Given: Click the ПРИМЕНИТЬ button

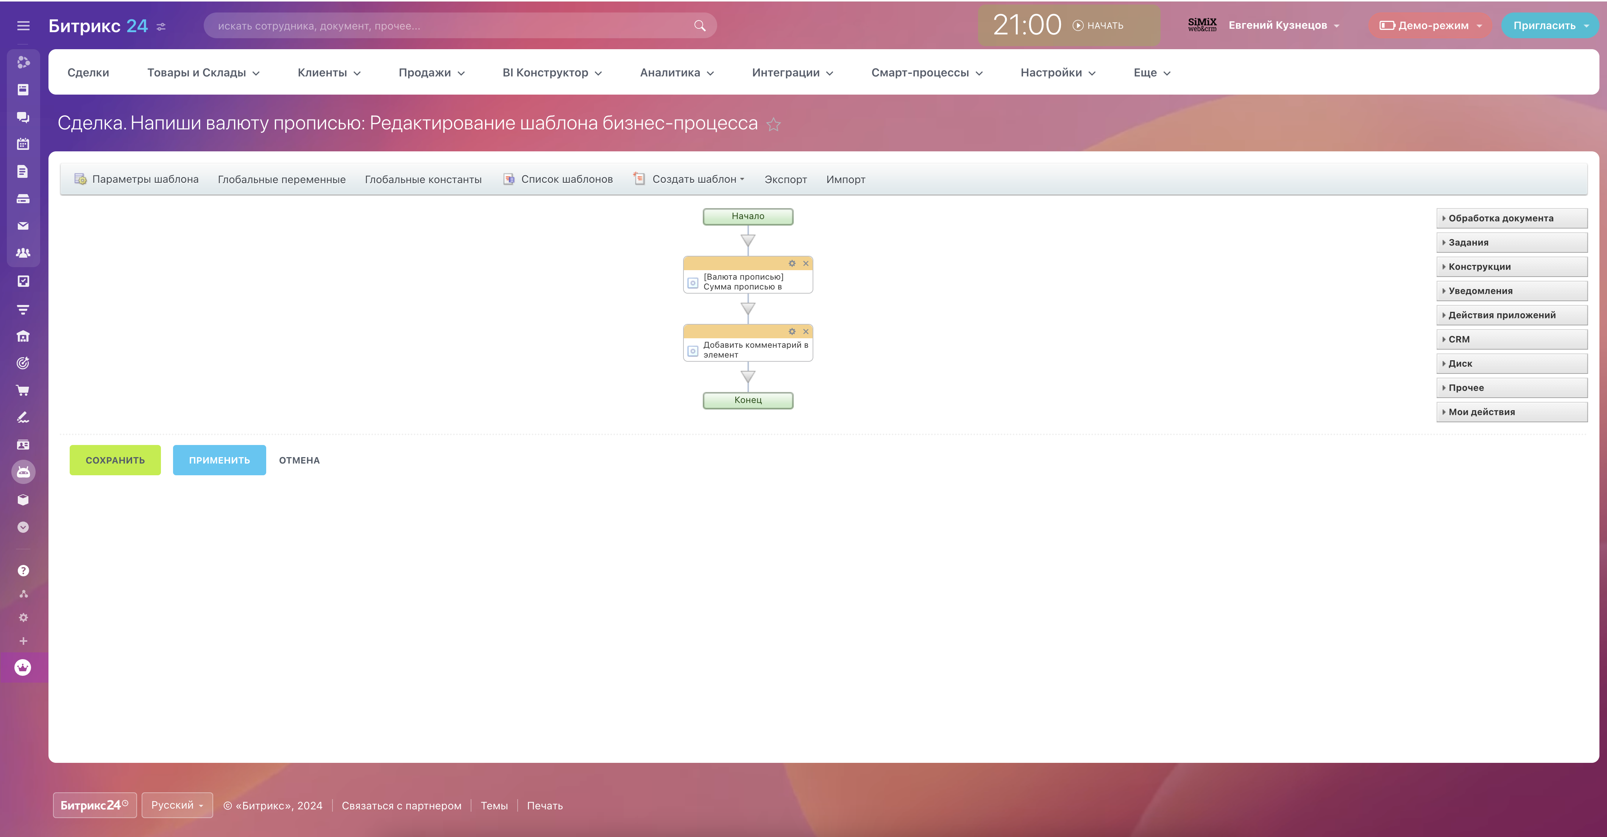Looking at the screenshot, I should tap(219, 460).
